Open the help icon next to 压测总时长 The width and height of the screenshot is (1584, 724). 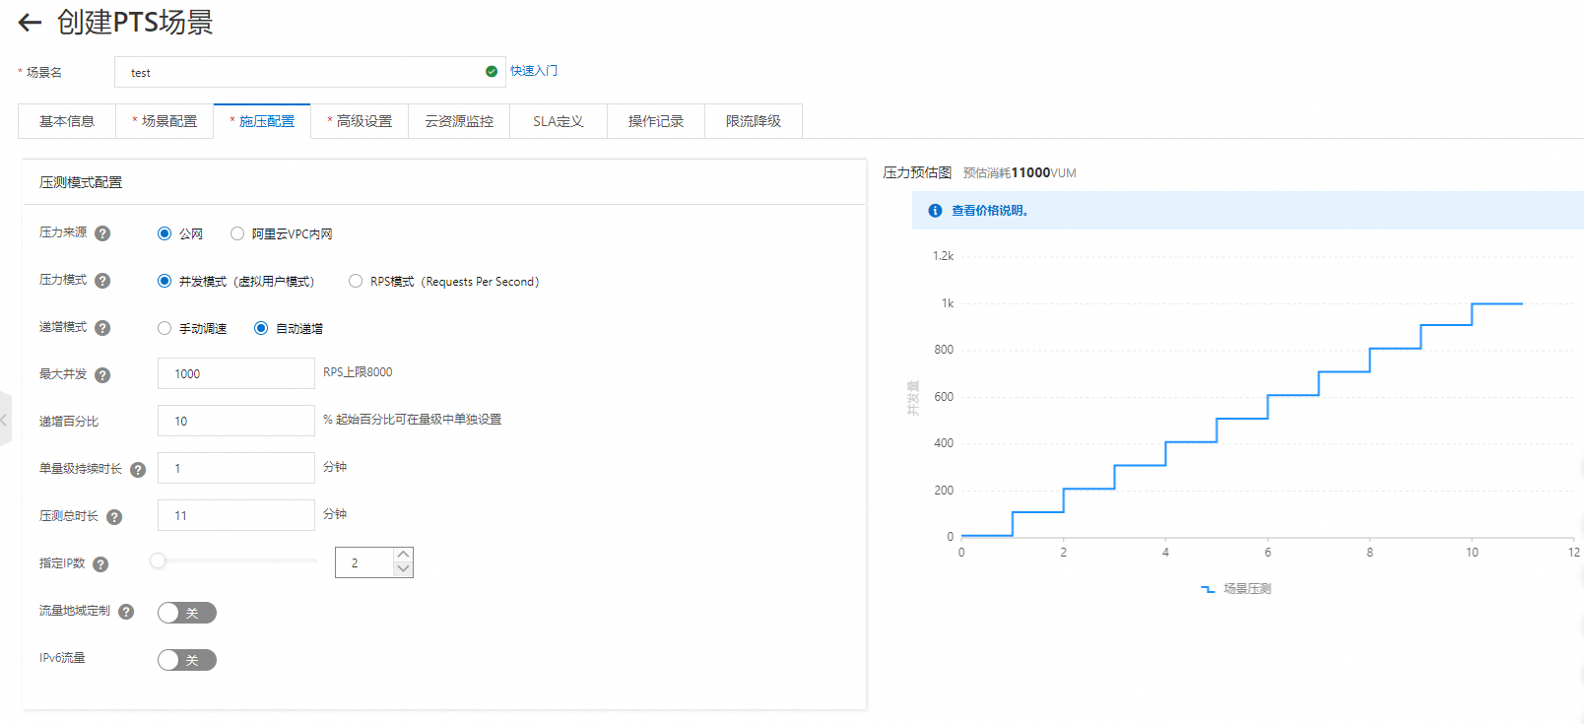(x=114, y=517)
